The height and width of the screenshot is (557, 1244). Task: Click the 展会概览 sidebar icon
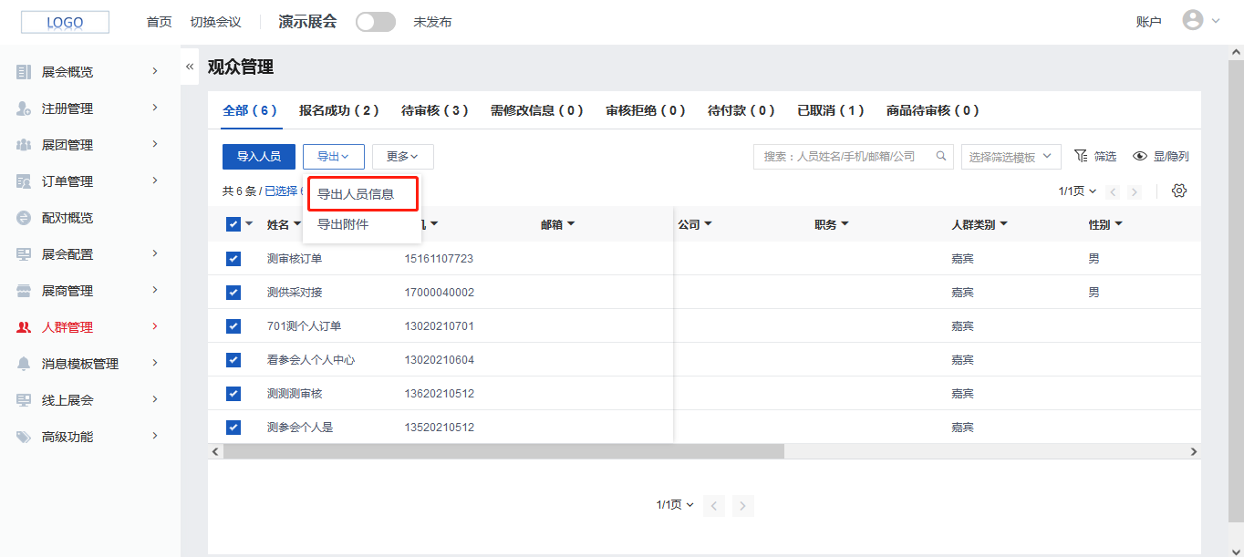click(x=24, y=72)
